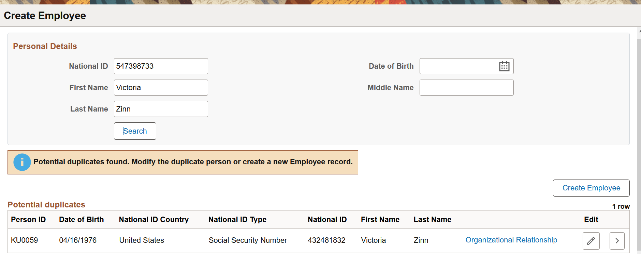Click the pencil edit icon for KU0059

[591, 241]
